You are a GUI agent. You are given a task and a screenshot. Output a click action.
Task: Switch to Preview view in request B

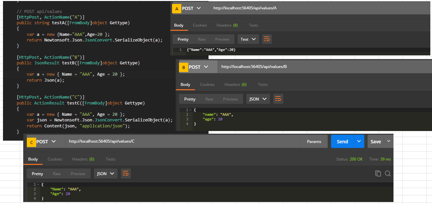point(230,99)
